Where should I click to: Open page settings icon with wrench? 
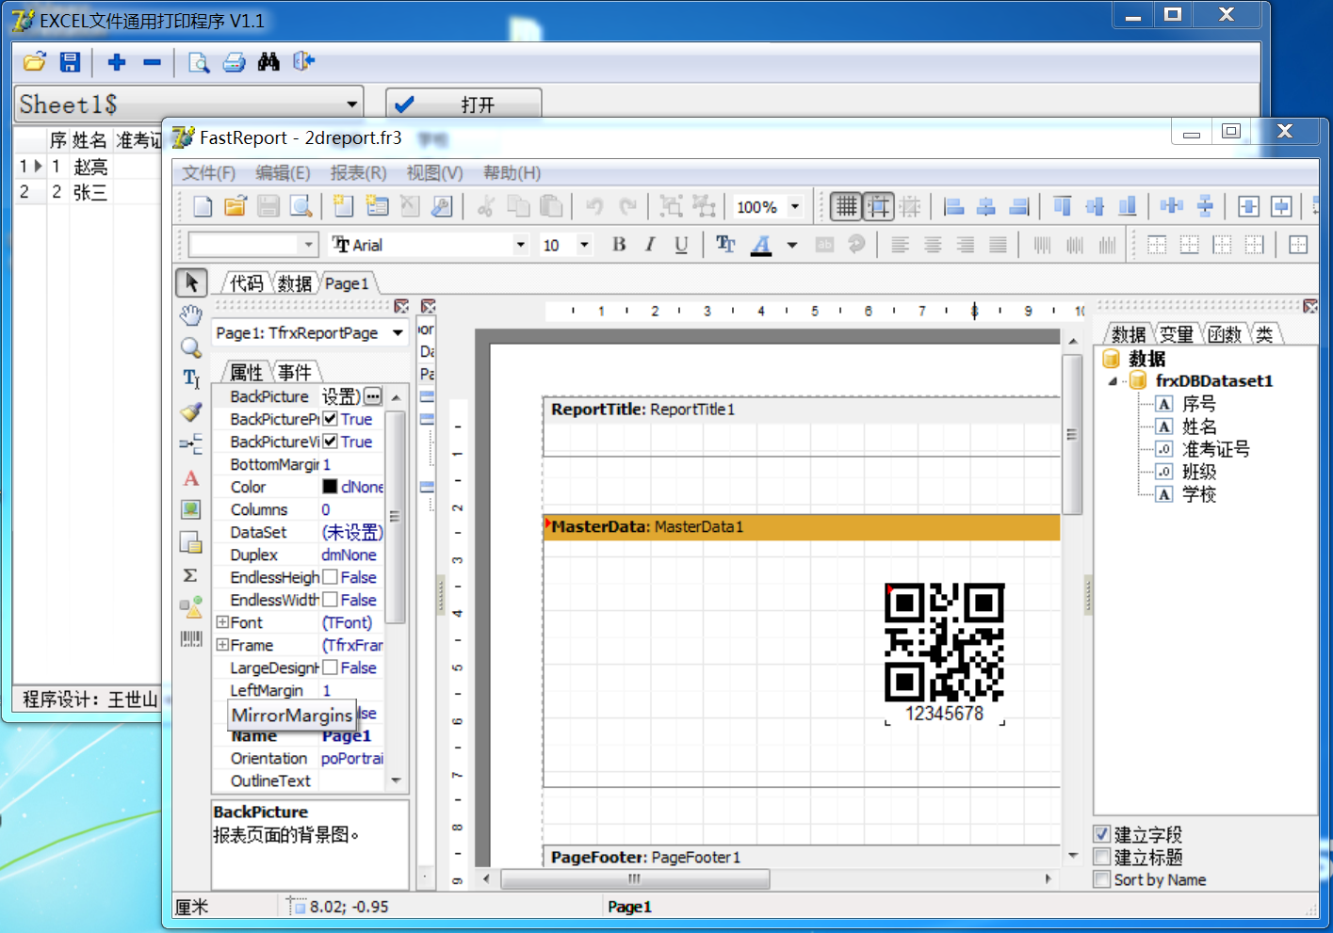click(x=442, y=206)
